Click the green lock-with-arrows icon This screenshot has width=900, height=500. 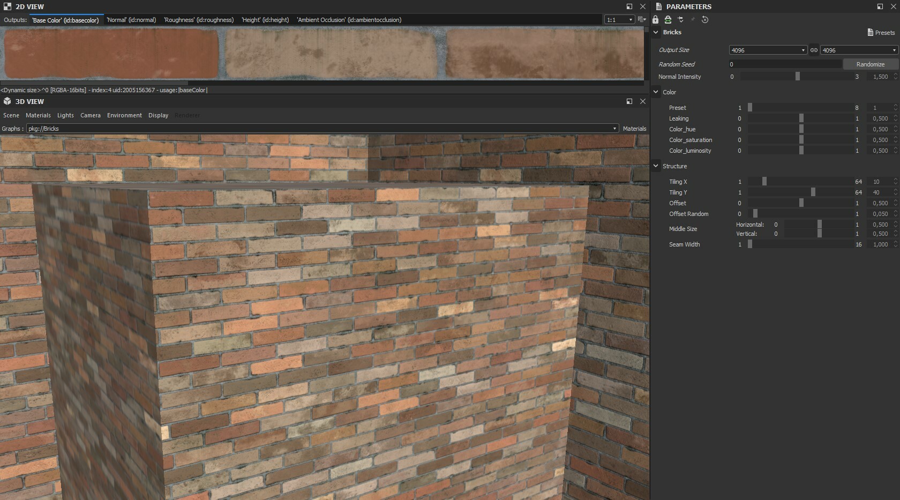coord(668,20)
